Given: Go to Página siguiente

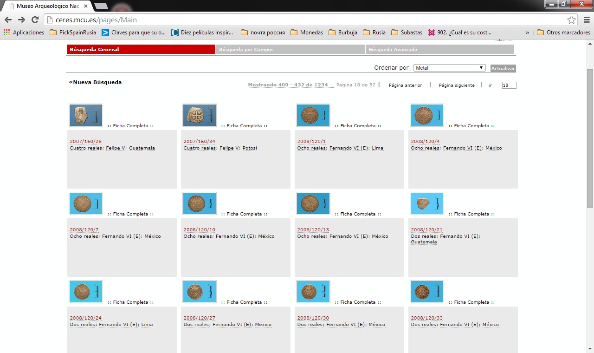Looking at the screenshot, I should point(457,85).
